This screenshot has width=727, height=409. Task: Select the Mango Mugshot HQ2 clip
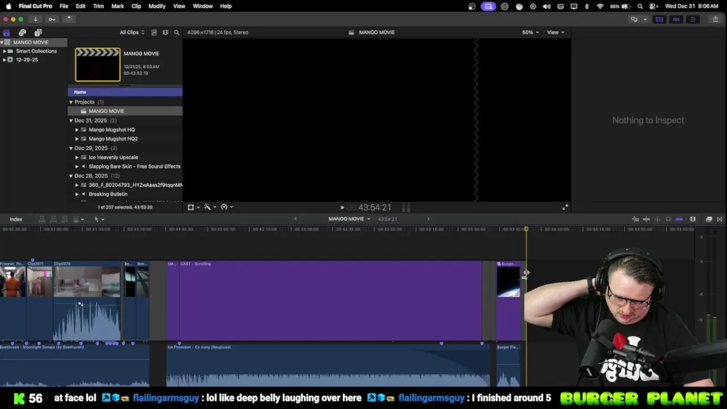[x=113, y=139]
